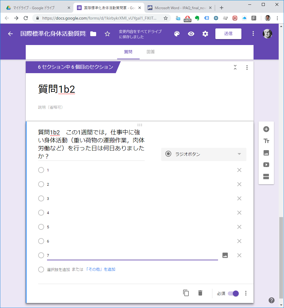Add a new question using plus icon
The image size is (284, 308).
point(266,129)
